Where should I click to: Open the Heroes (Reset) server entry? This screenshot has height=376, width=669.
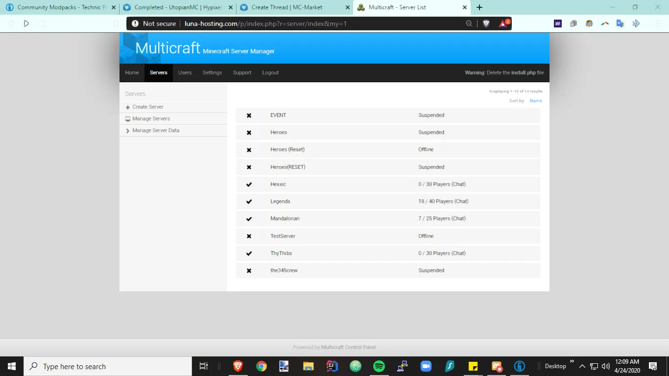(287, 149)
